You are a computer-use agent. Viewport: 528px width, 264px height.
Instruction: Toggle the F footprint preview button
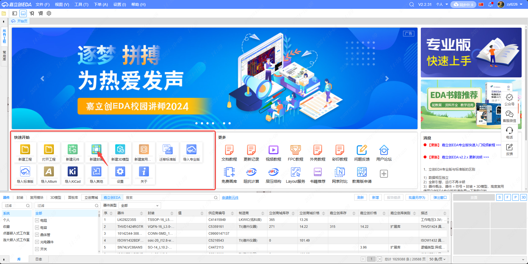point(507,197)
